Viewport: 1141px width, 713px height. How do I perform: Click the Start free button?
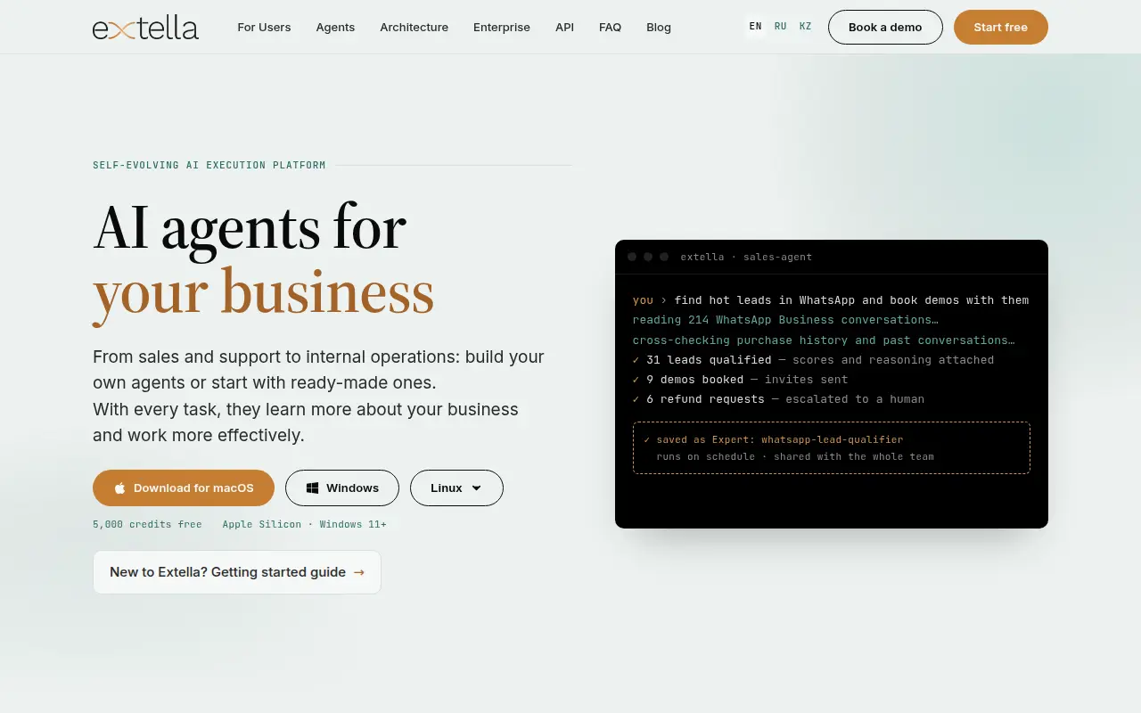point(1001,28)
